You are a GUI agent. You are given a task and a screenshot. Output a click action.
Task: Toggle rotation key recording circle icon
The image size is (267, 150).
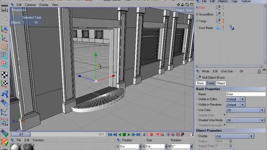pyautogui.click(x=178, y=135)
